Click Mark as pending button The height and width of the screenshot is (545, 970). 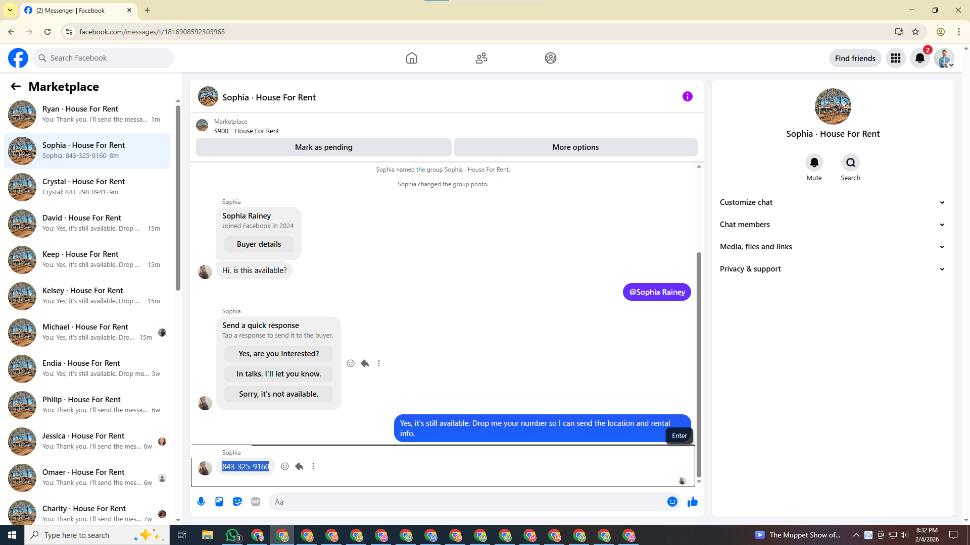[323, 147]
